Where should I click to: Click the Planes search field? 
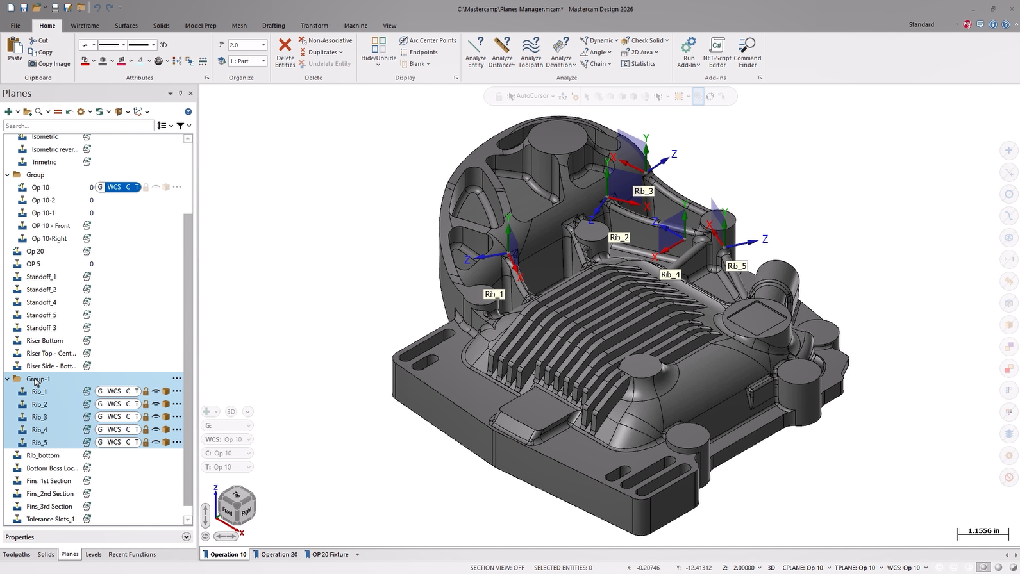78,126
